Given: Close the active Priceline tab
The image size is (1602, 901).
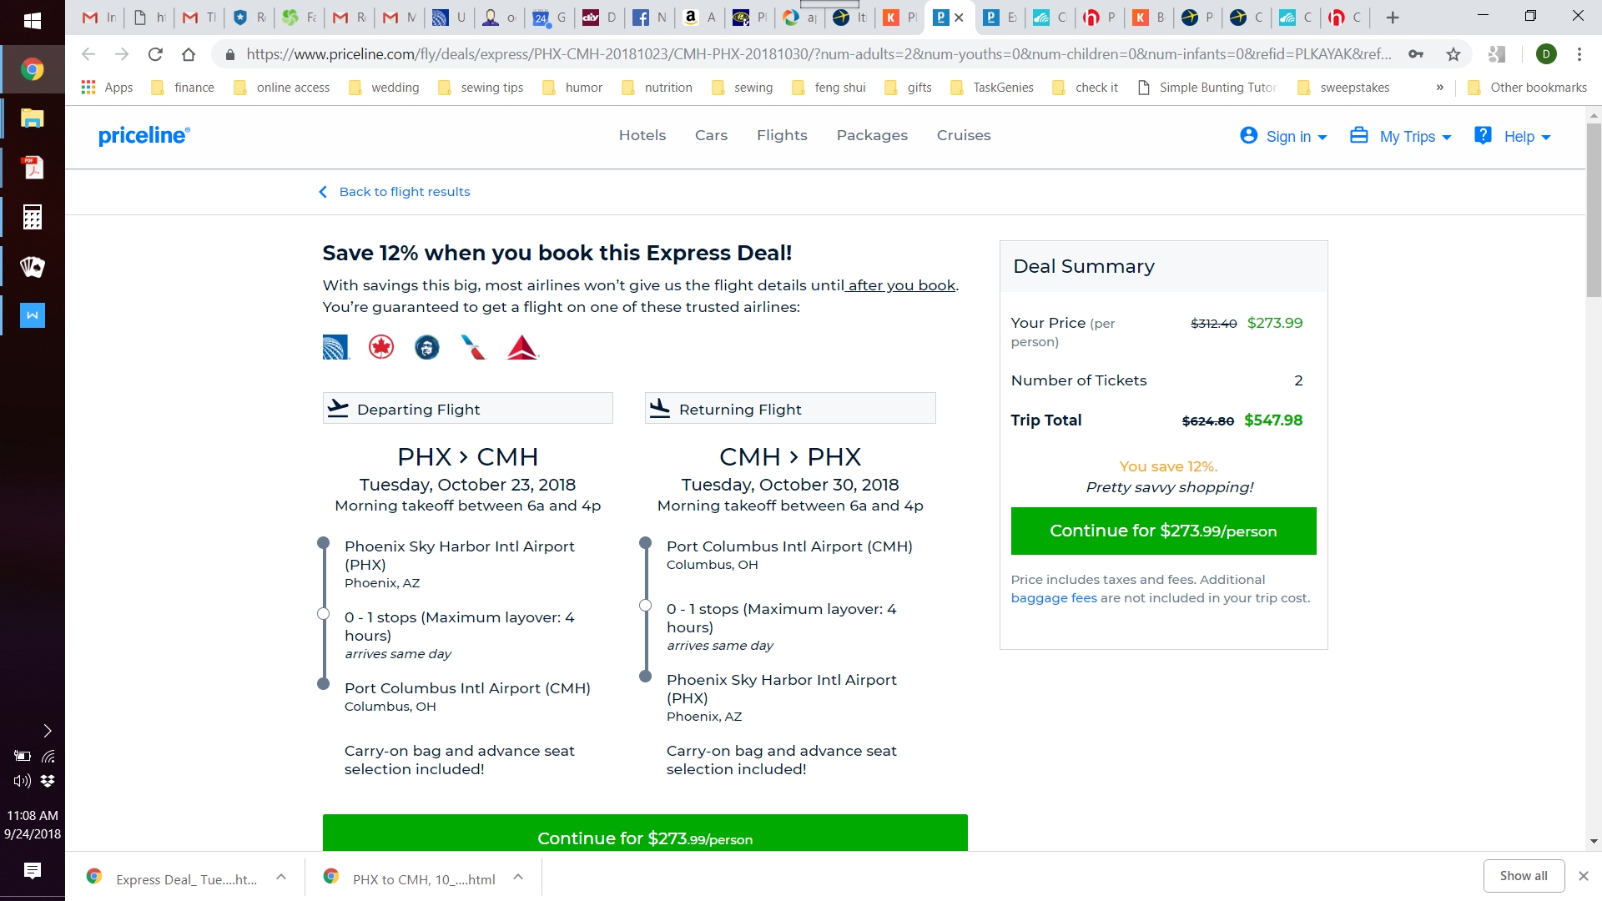Looking at the screenshot, I should [x=960, y=18].
